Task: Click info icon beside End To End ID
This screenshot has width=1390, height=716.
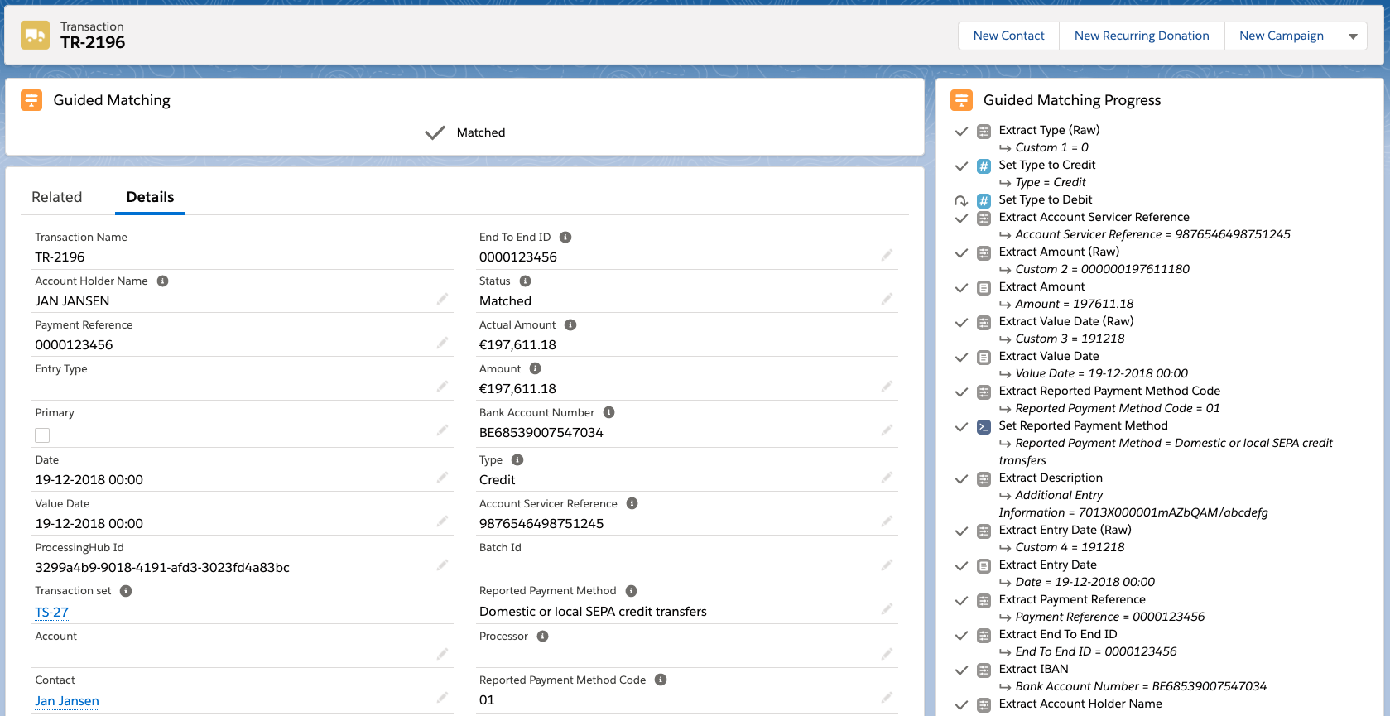Action: pyautogui.click(x=565, y=238)
